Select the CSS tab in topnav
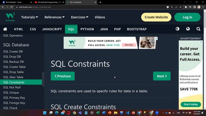The width and height of the screenshot is (206, 116). pyautogui.click(x=33, y=29)
